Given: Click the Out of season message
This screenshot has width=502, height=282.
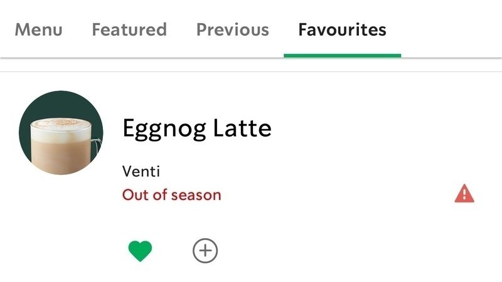Looking at the screenshot, I should (171, 195).
